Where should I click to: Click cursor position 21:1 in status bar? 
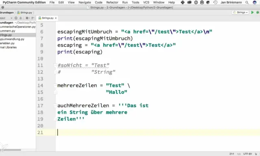click(x=232, y=154)
